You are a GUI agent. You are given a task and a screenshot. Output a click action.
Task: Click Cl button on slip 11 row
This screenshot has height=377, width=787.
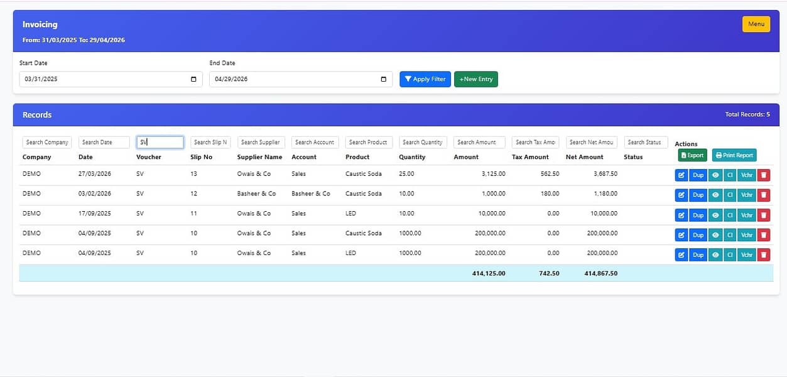(x=730, y=215)
